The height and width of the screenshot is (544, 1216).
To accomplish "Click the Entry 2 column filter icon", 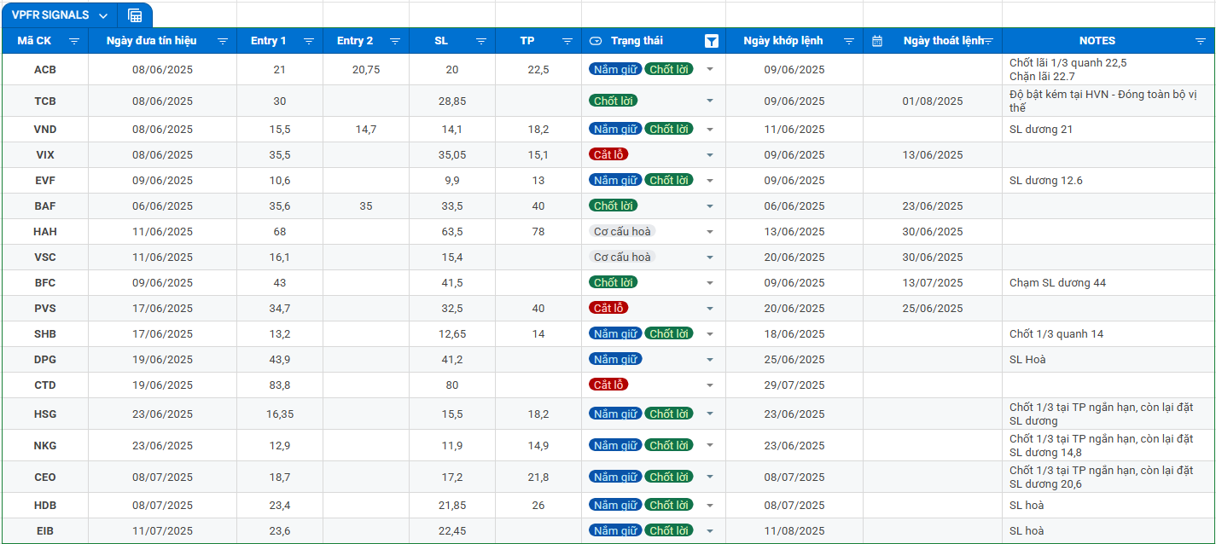I will pyautogui.click(x=395, y=41).
